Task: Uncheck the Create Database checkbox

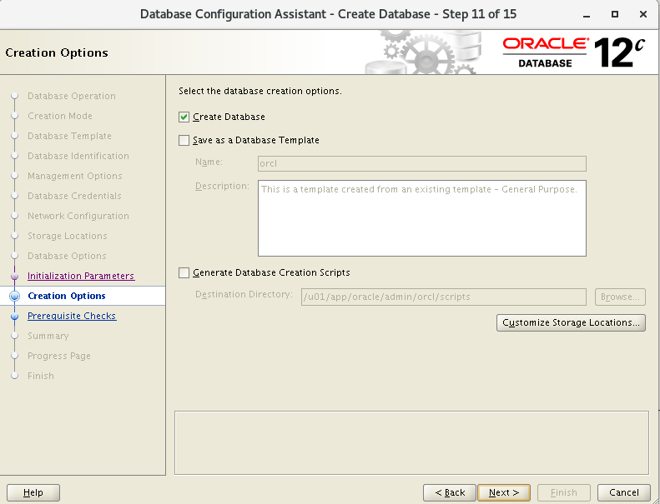Action: pyautogui.click(x=184, y=117)
